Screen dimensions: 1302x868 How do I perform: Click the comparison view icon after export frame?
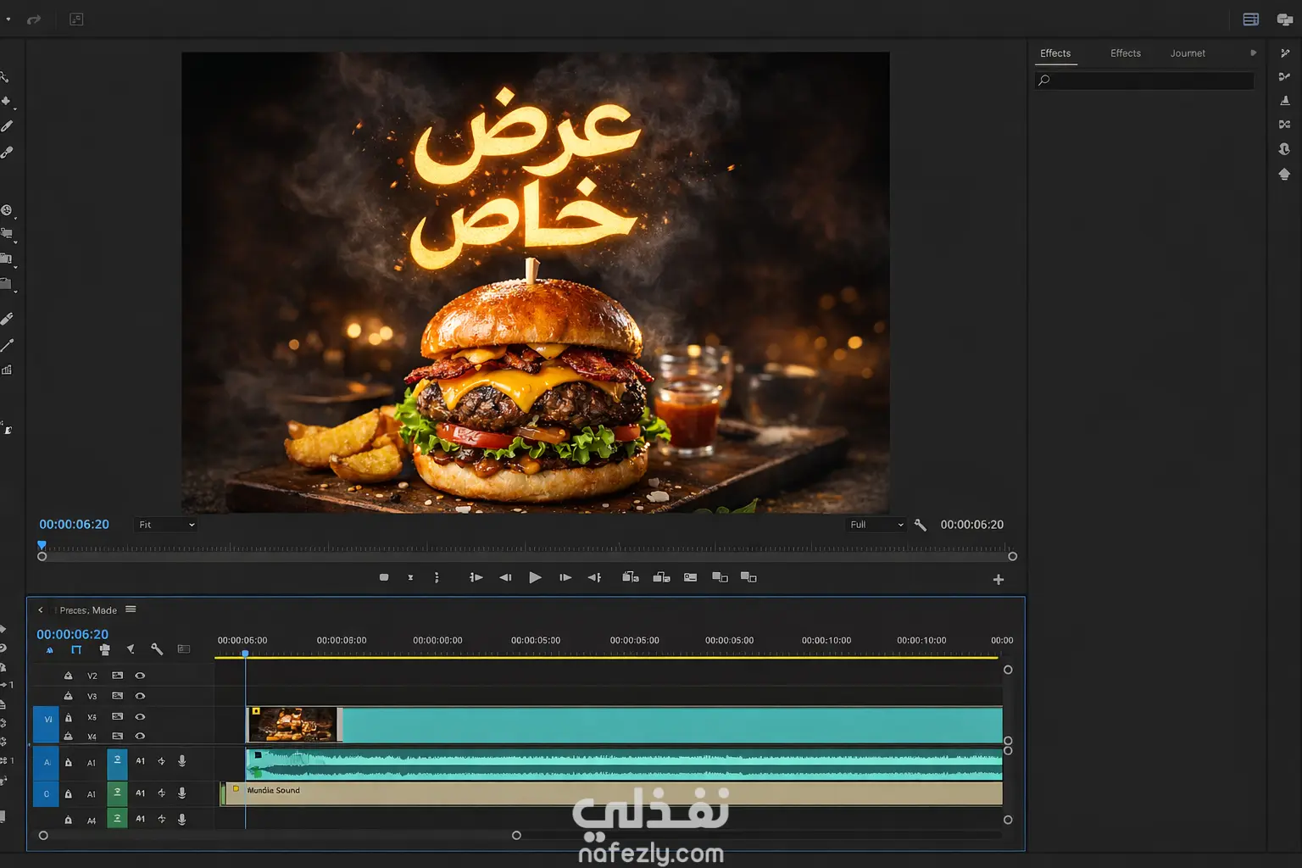(x=720, y=577)
